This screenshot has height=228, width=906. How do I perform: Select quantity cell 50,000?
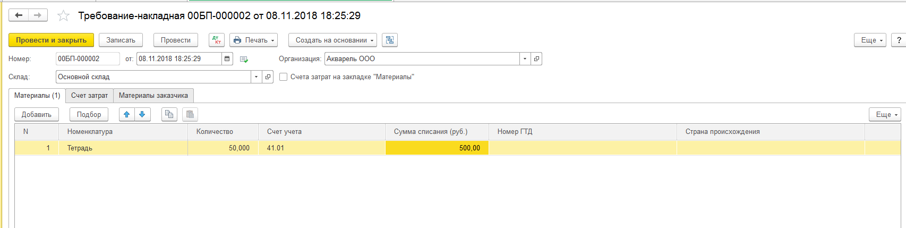(x=223, y=148)
